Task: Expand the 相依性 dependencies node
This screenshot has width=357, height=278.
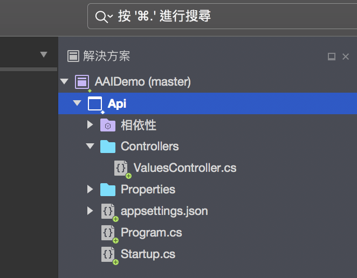Action: pyautogui.click(x=90, y=124)
